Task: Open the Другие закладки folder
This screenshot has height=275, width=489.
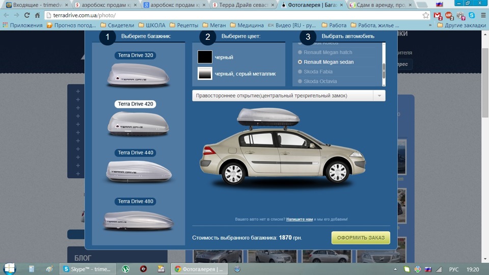Action: pos(461,25)
